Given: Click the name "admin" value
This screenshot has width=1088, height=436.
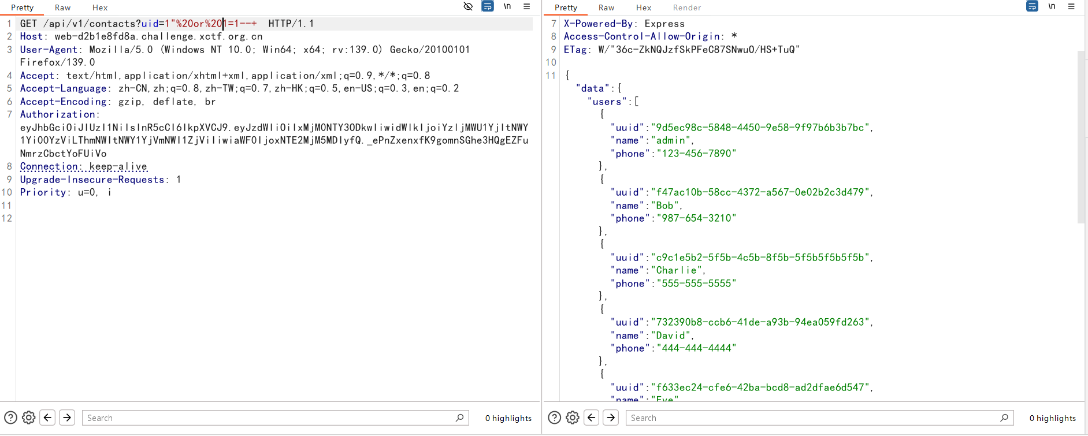Looking at the screenshot, I should tap(671, 140).
